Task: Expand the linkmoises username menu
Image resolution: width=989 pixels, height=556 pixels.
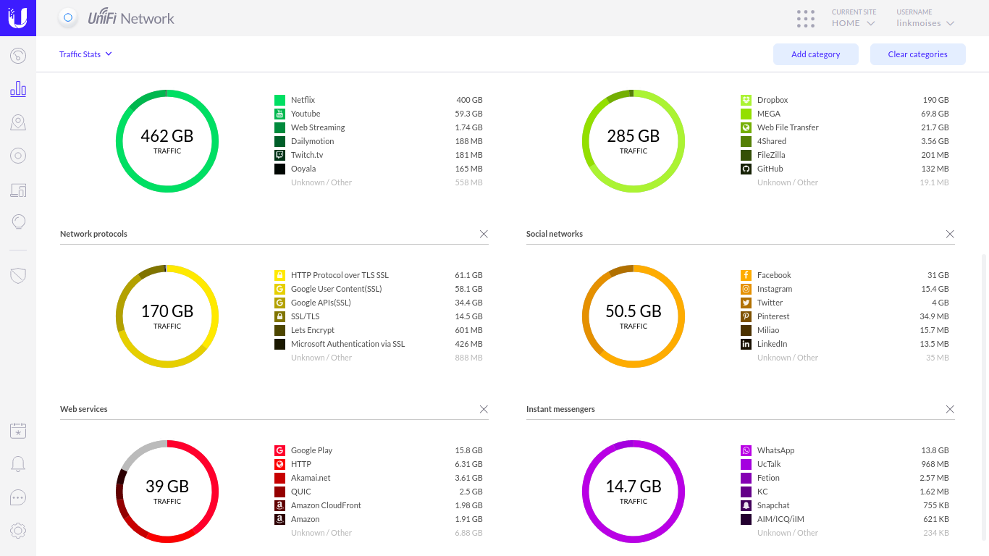Action: [x=925, y=23]
